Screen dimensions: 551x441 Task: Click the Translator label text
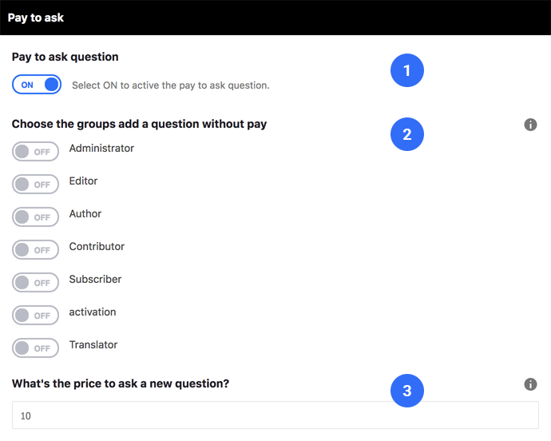93,344
